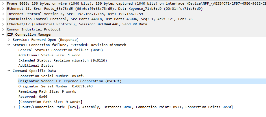Select the Additional Status Size field
This screenshot has width=266, height=117.
[49, 55]
